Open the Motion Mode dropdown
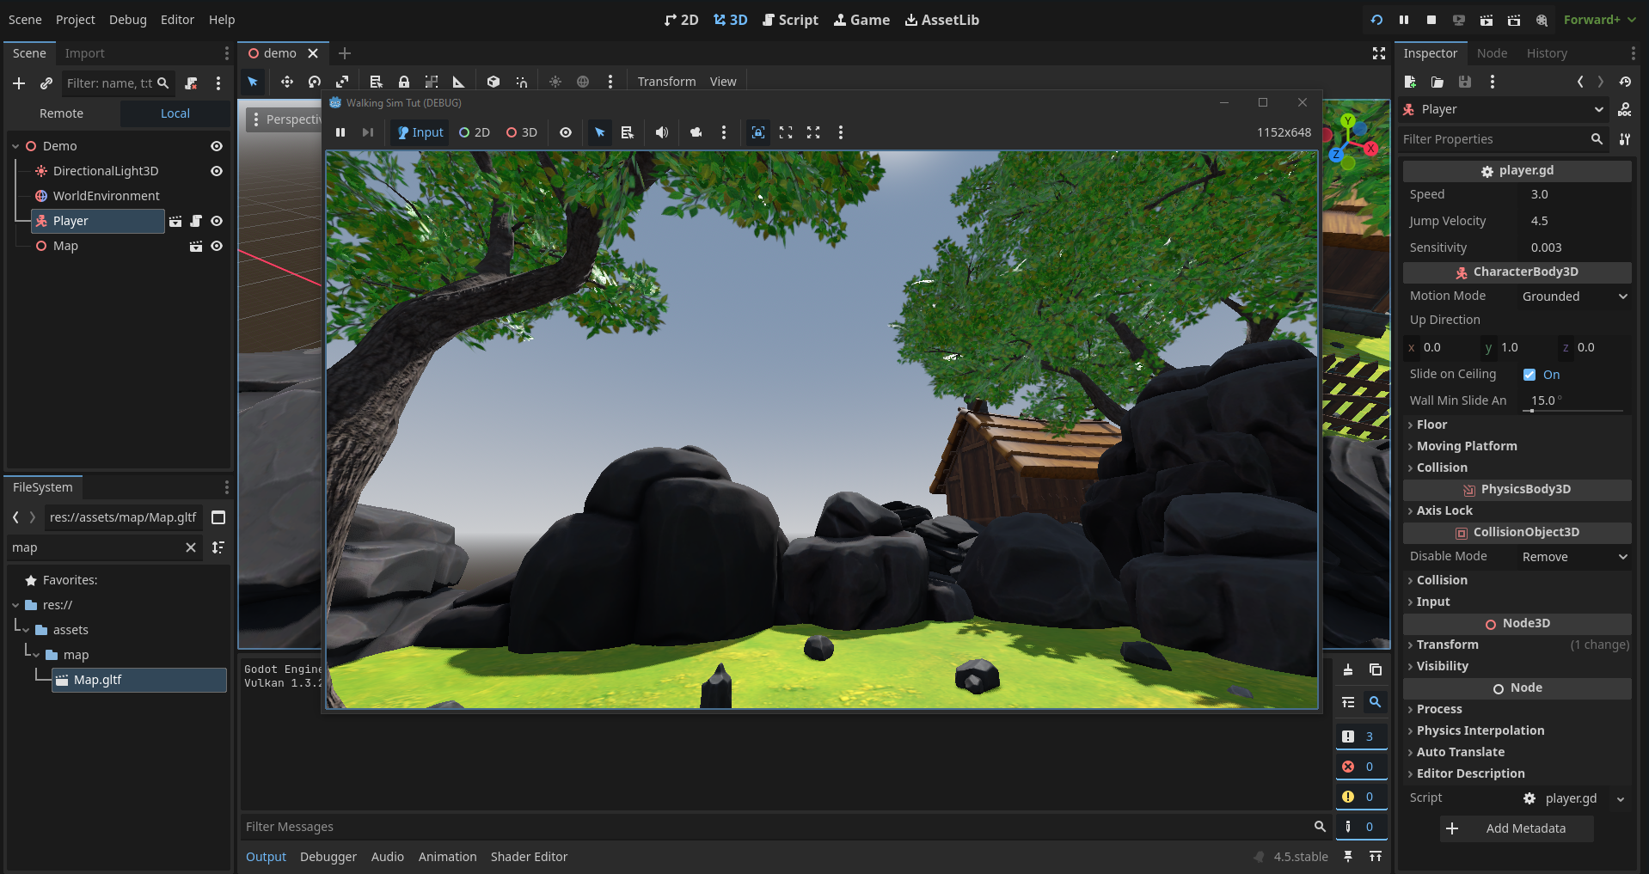1649x874 pixels. 1573,296
